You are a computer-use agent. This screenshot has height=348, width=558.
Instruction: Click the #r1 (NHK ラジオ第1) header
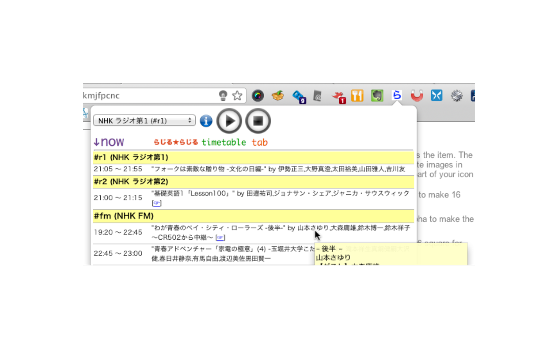point(253,157)
